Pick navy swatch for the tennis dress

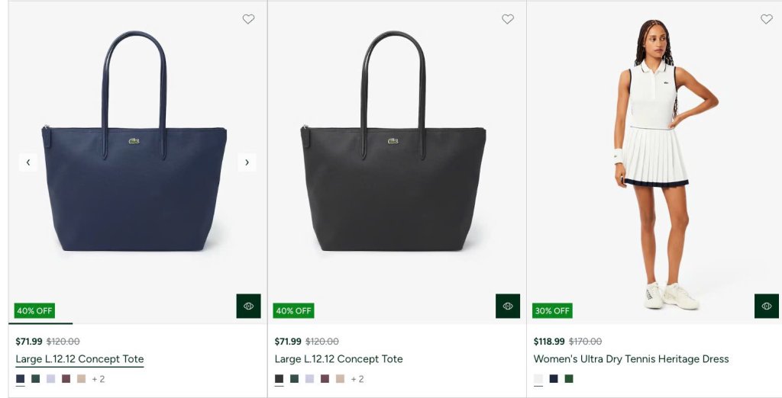[x=554, y=379]
